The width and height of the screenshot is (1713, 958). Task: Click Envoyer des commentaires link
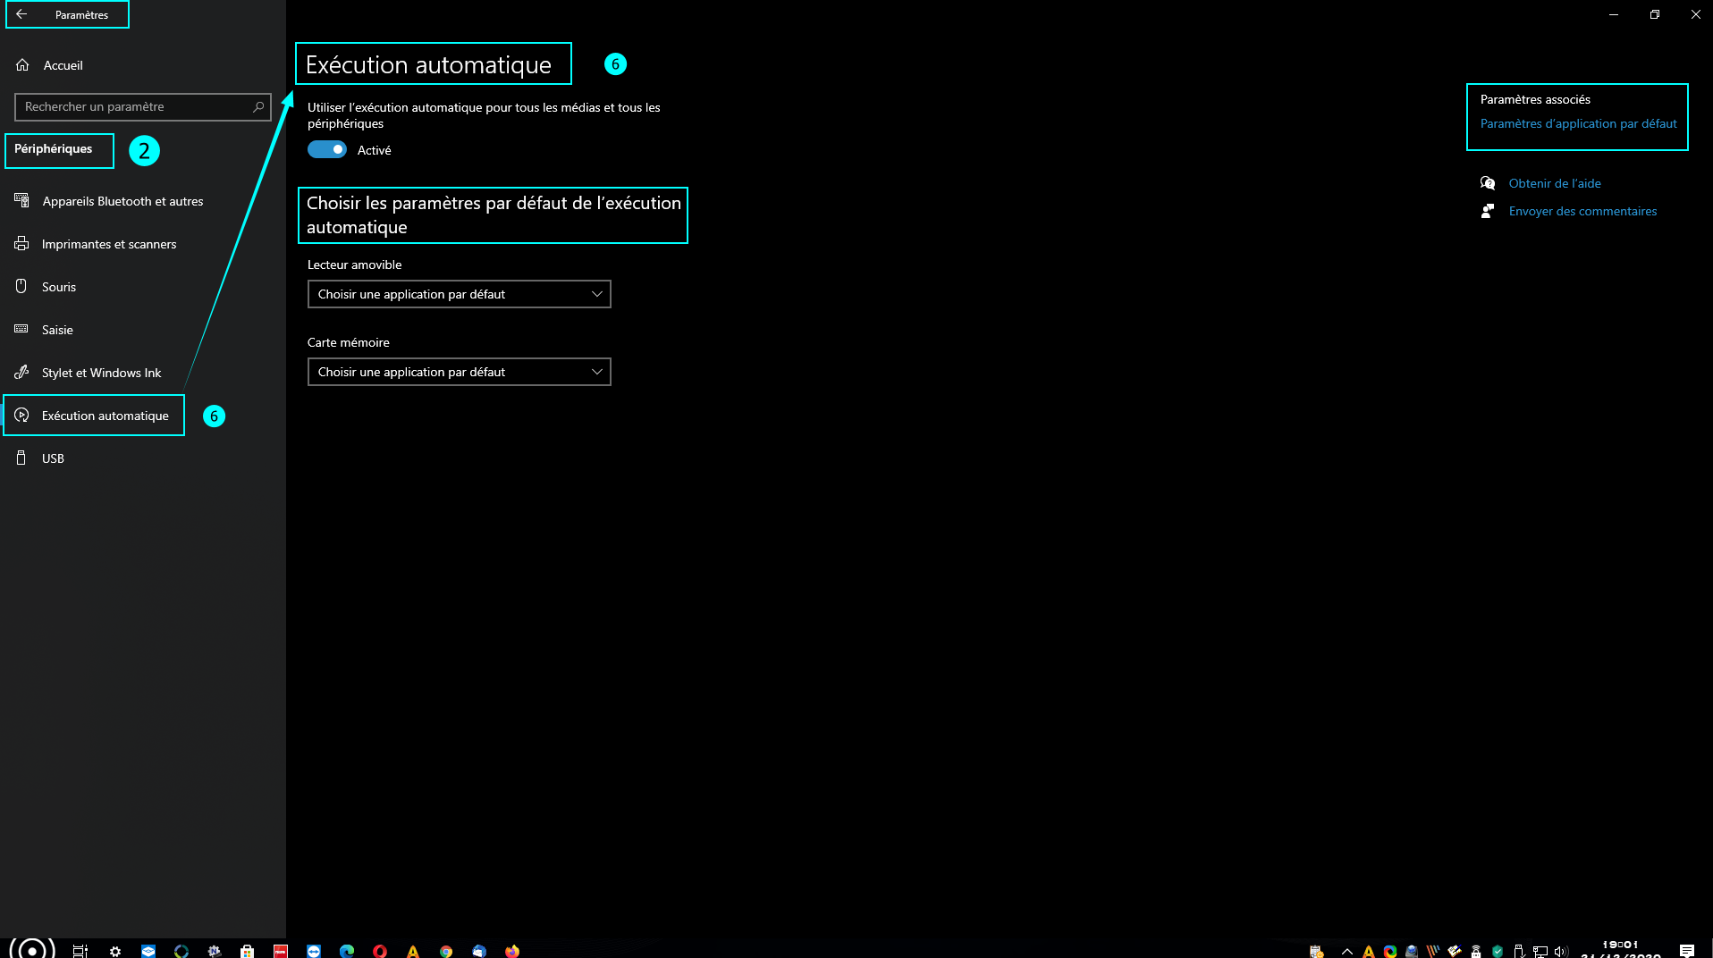click(1582, 211)
